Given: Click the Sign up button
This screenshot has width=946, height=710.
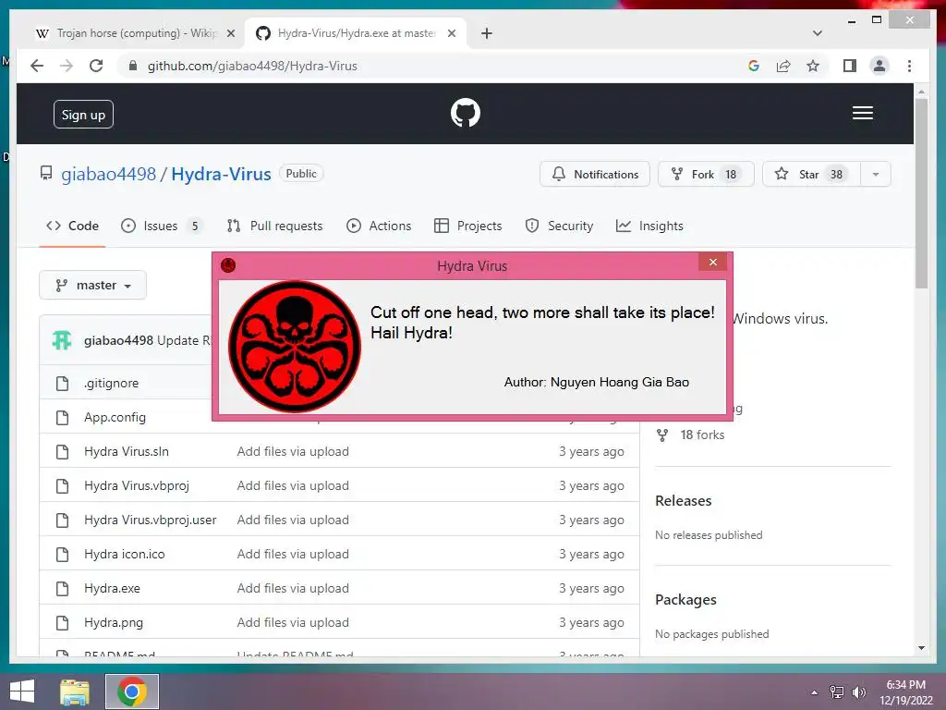Looking at the screenshot, I should point(83,114).
